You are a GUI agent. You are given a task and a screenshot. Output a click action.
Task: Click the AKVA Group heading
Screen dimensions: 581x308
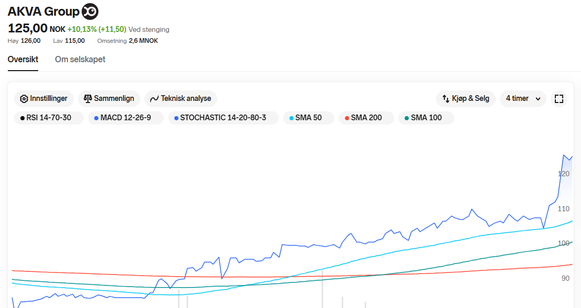click(43, 12)
